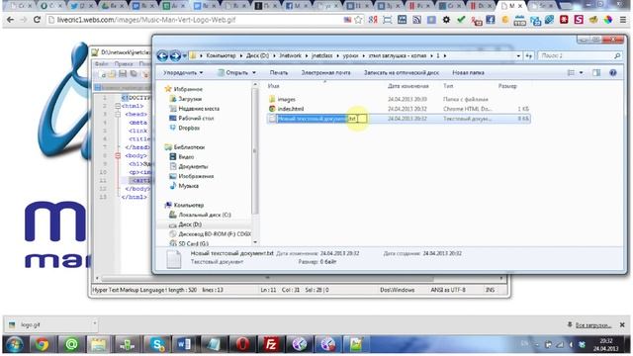Collapse the body tag fold marker in Notepad++
Image resolution: width=633 pixels, height=356 pixels.
point(118,155)
